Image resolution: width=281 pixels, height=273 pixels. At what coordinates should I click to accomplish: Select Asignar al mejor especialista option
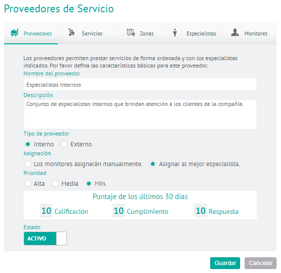(153, 164)
